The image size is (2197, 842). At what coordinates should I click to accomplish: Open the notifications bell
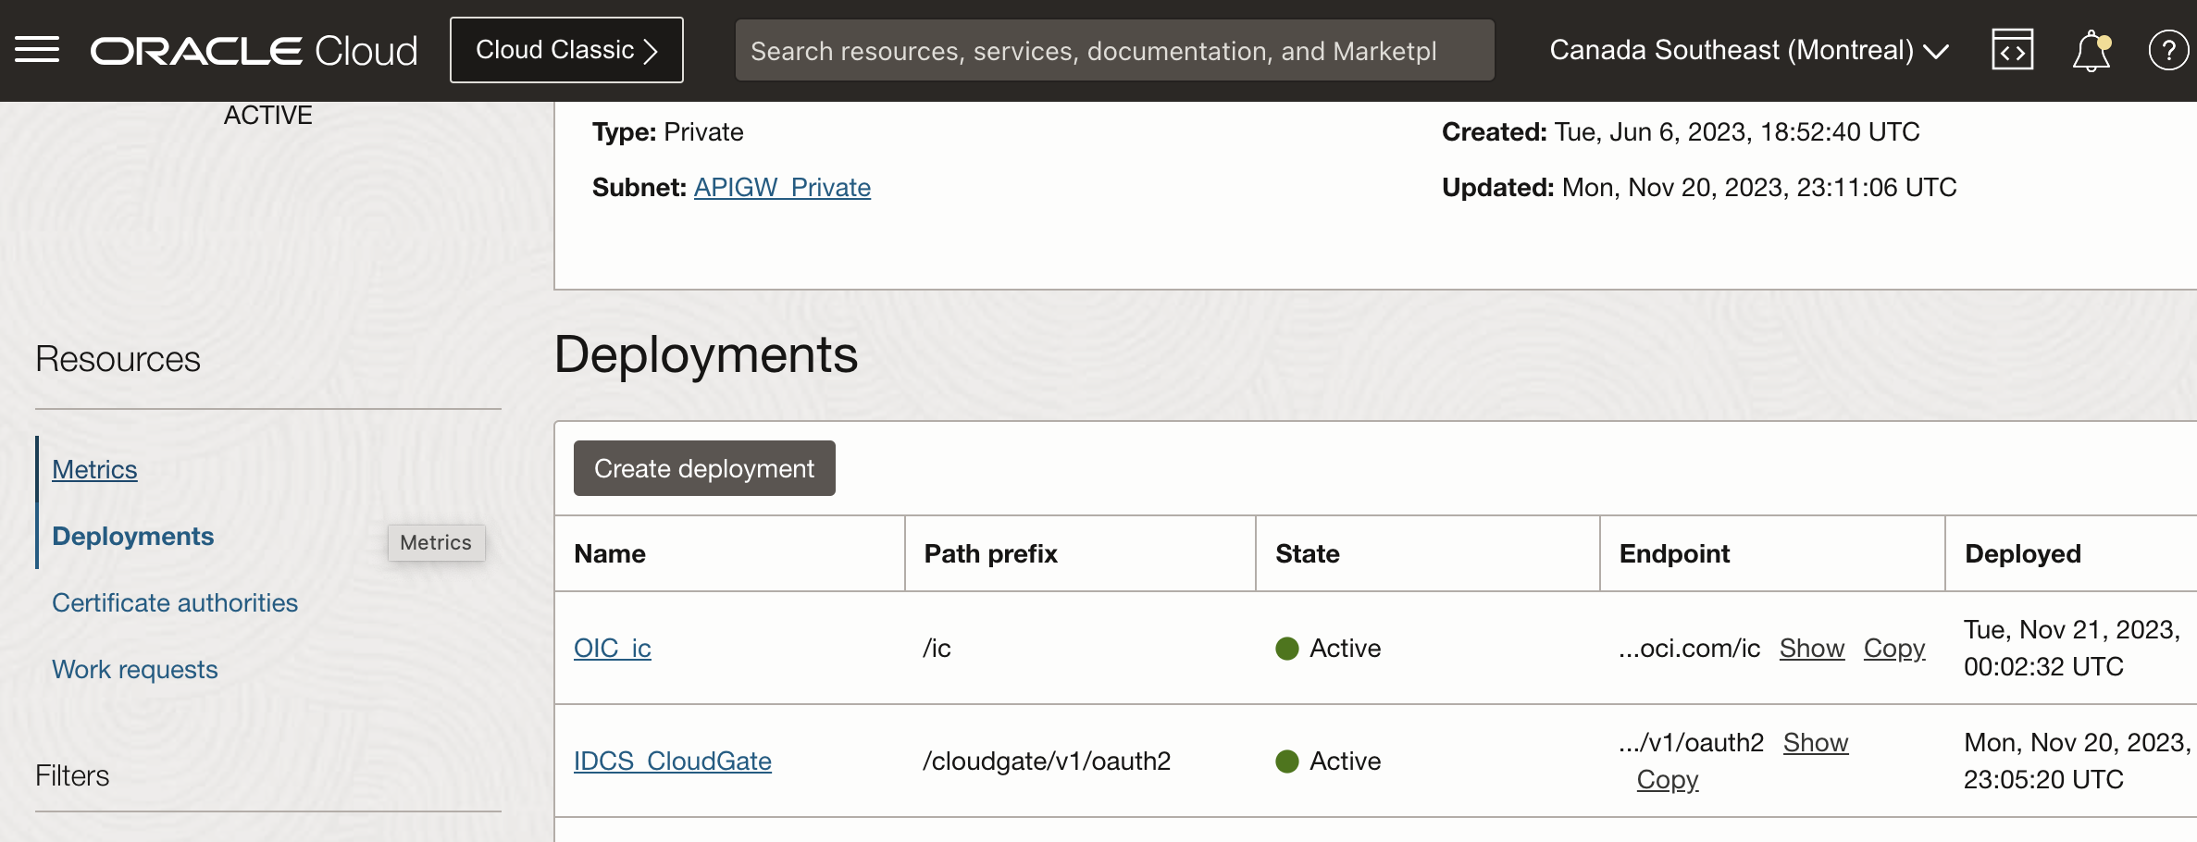(2091, 51)
